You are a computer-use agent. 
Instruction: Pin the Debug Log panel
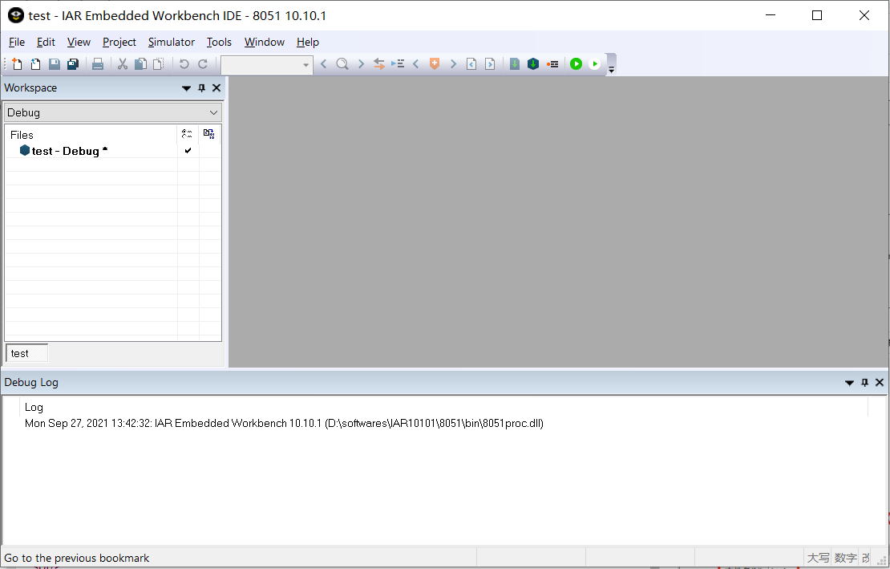coord(864,383)
